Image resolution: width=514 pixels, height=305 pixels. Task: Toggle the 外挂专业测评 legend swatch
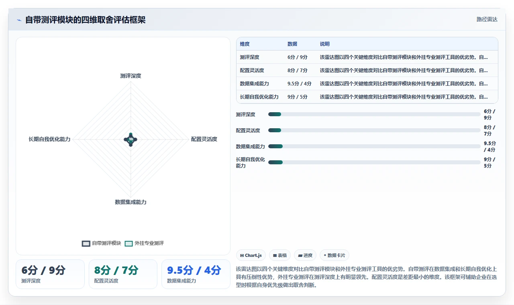[x=128, y=243]
